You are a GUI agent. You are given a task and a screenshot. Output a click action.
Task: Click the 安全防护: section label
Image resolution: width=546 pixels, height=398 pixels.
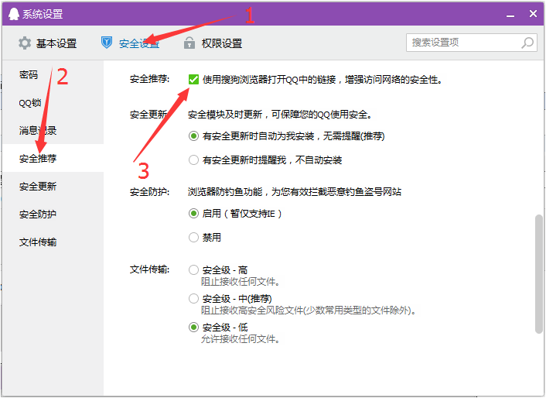click(150, 192)
